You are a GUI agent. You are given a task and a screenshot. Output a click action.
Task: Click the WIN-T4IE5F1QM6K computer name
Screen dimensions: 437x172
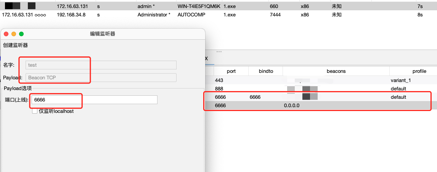[199, 6]
